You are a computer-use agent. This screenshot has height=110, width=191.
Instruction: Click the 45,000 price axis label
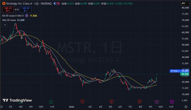click(x=185, y=51)
